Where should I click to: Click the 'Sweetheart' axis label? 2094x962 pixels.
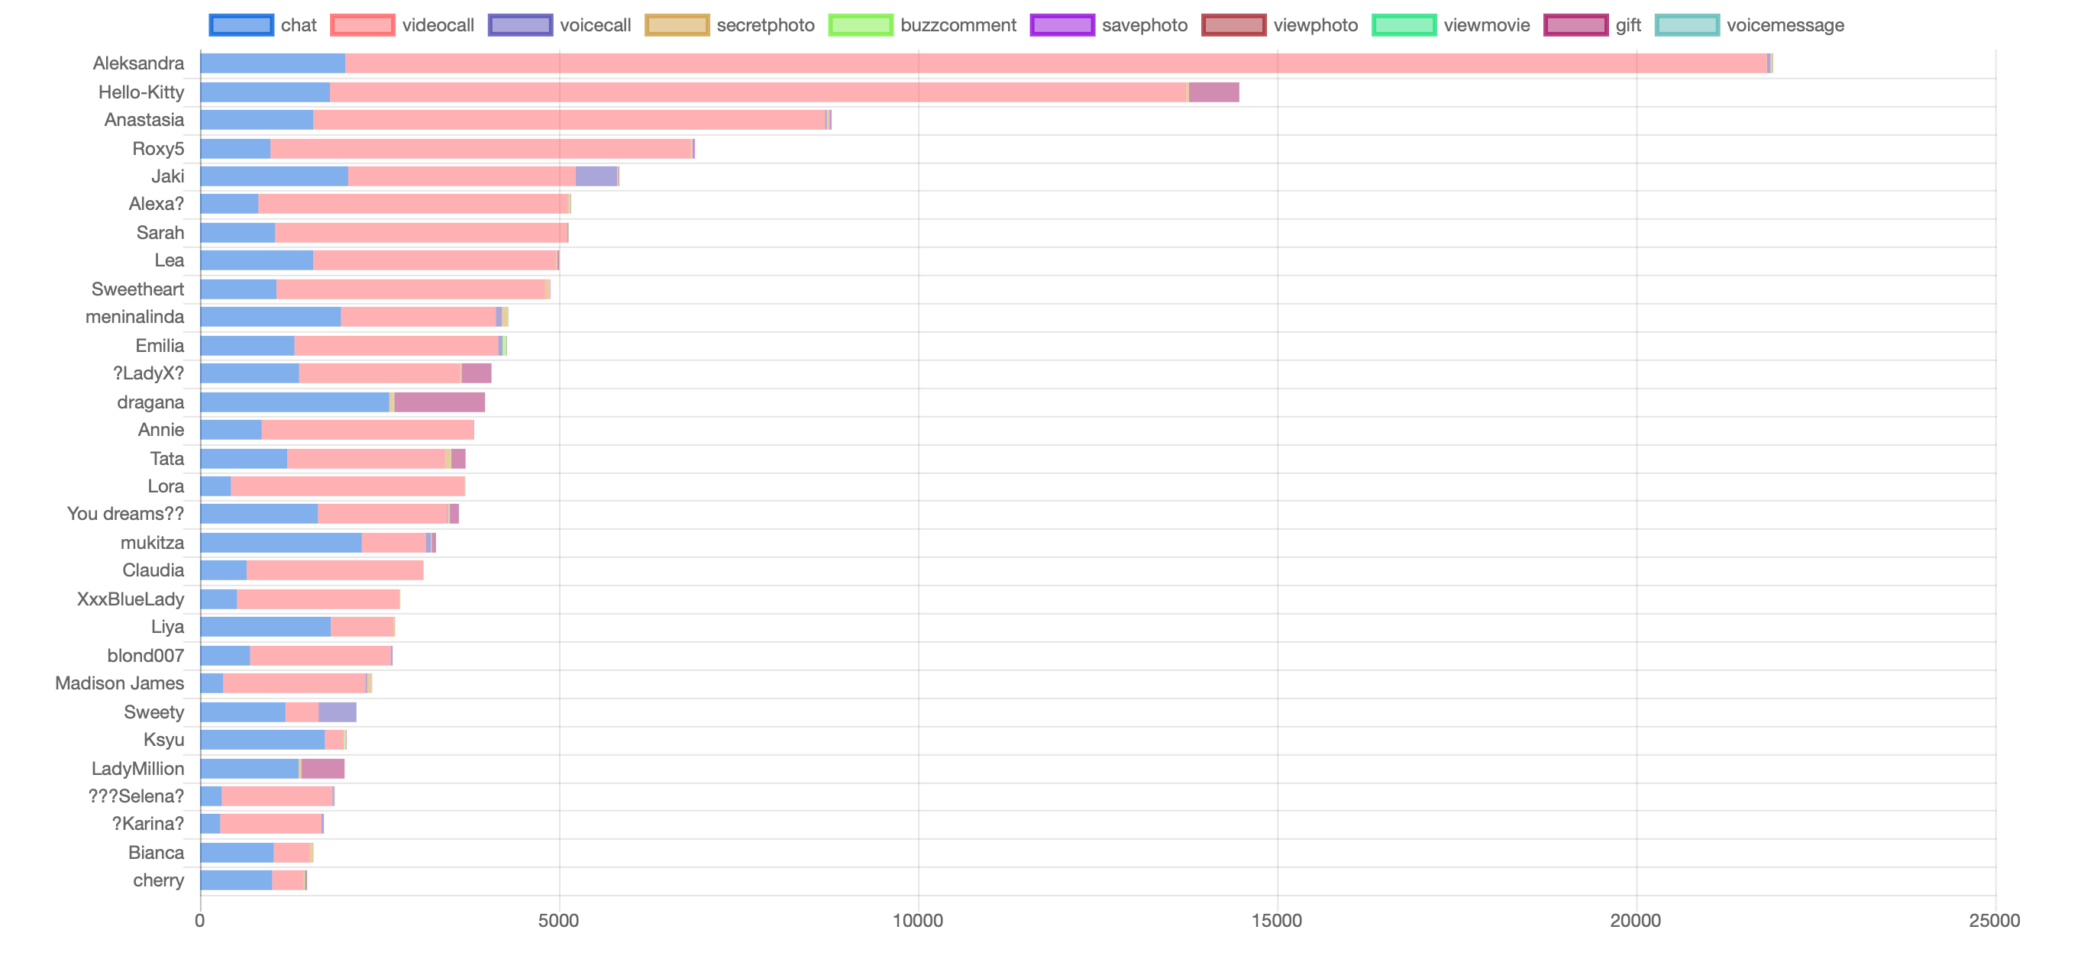point(138,289)
